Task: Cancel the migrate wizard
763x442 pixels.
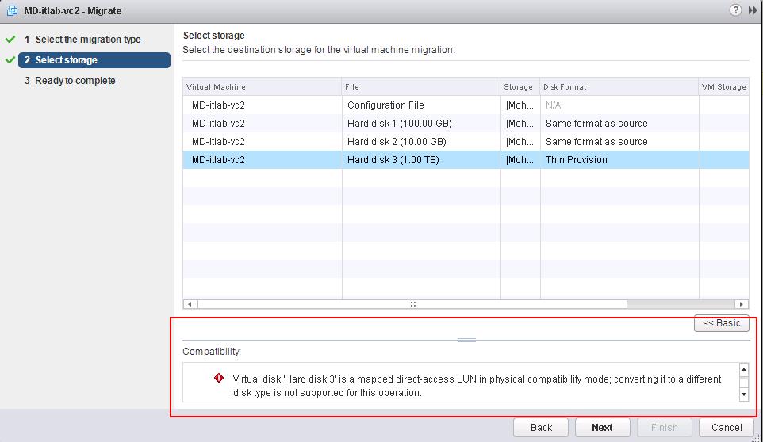Action: (x=726, y=428)
